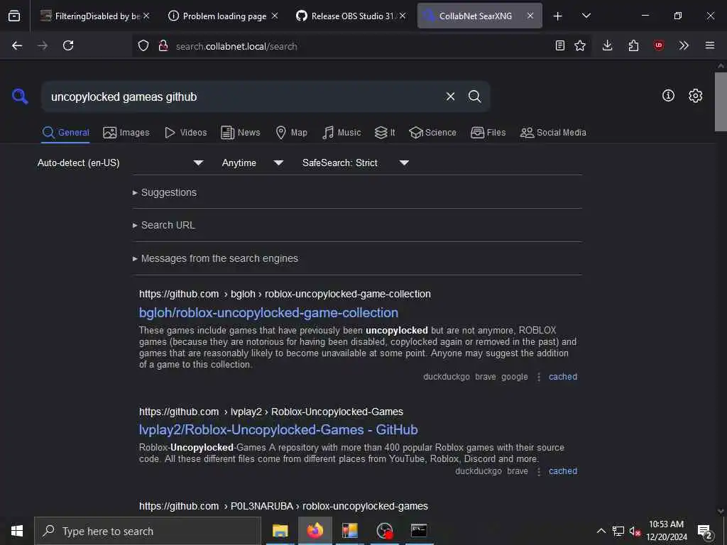This screenshot has width=727, height=545.
Task: Go back using the browser back arrow
Action: click(x=17, y=45)
